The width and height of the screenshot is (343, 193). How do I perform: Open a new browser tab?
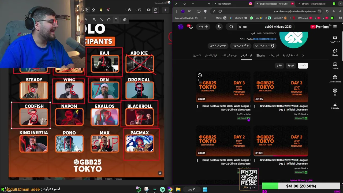209,4
